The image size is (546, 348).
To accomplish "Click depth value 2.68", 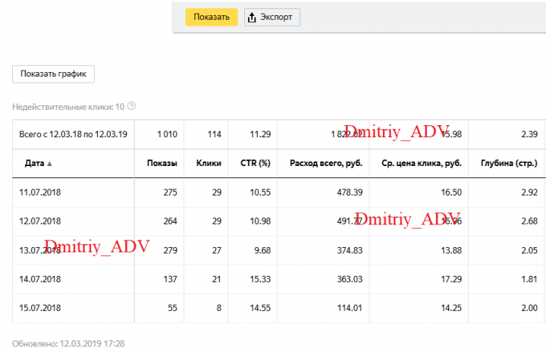I will [529, 221].
